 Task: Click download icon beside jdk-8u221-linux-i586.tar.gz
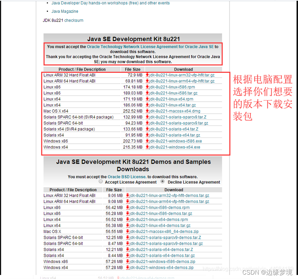pos(147,93)
